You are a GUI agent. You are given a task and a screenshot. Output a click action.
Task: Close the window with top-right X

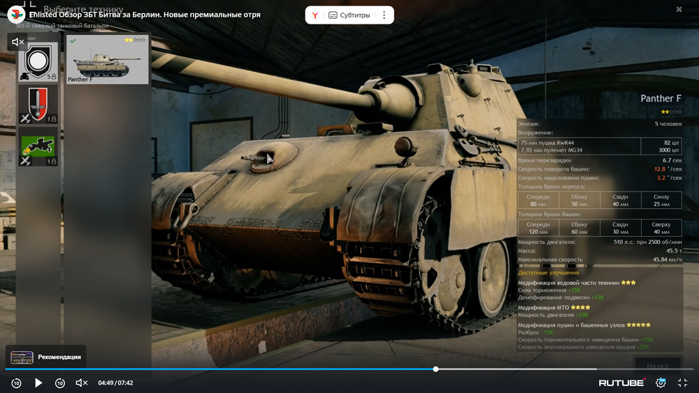click(x=679, y=9)
